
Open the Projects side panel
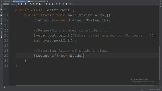tap(1, 7)
